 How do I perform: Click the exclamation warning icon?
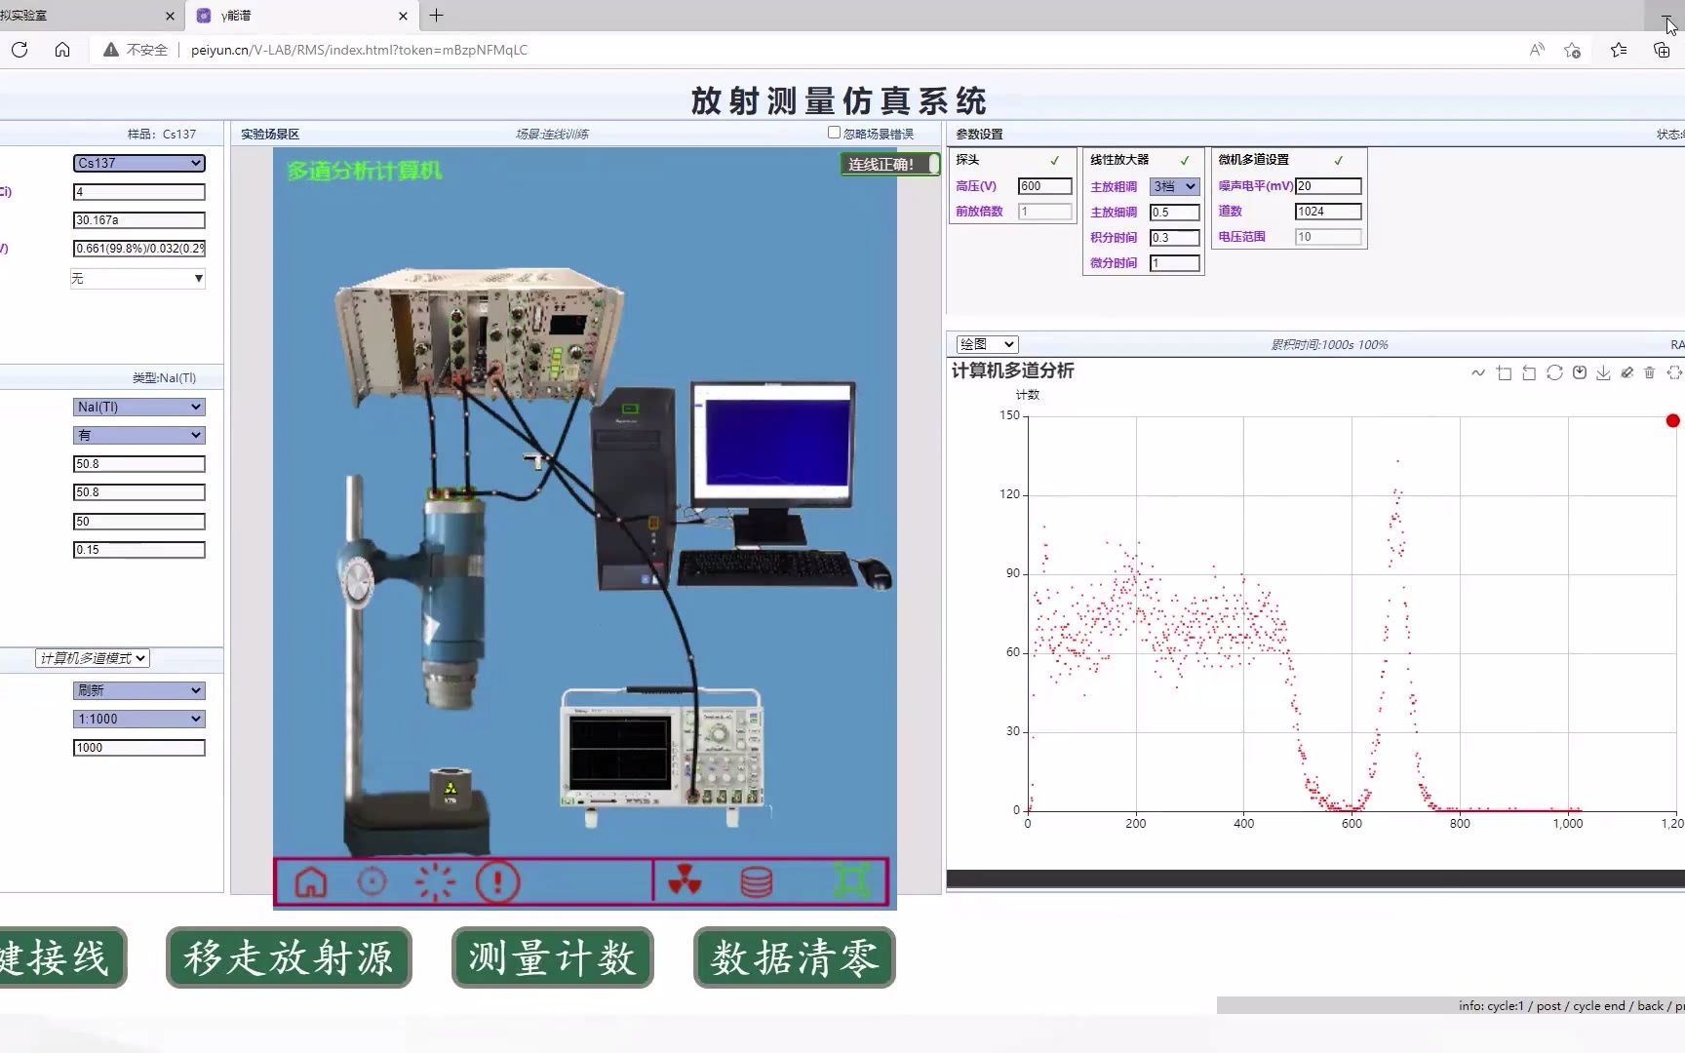(x=497, y=882)
